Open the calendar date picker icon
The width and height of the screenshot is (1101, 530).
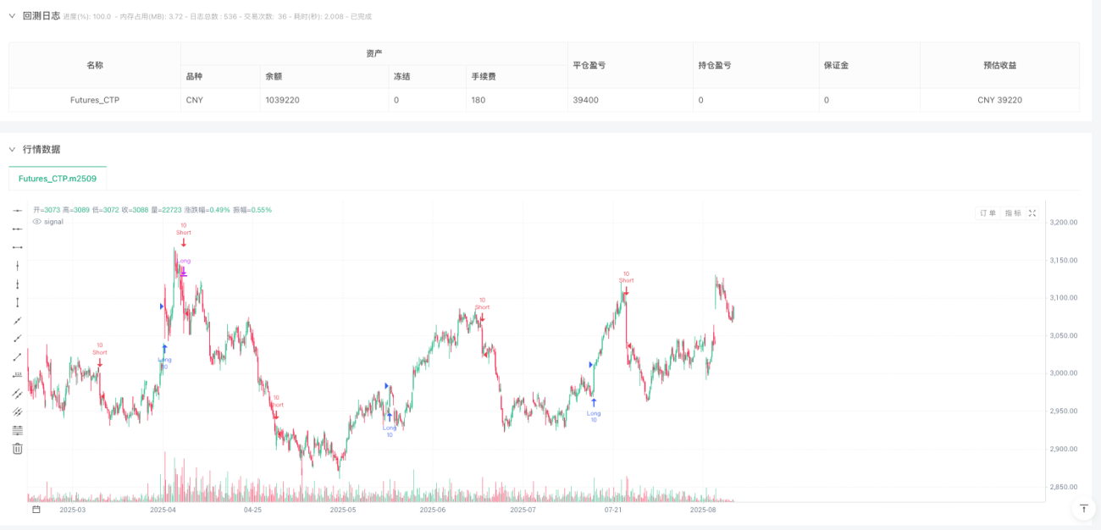(x=36, y=510)
